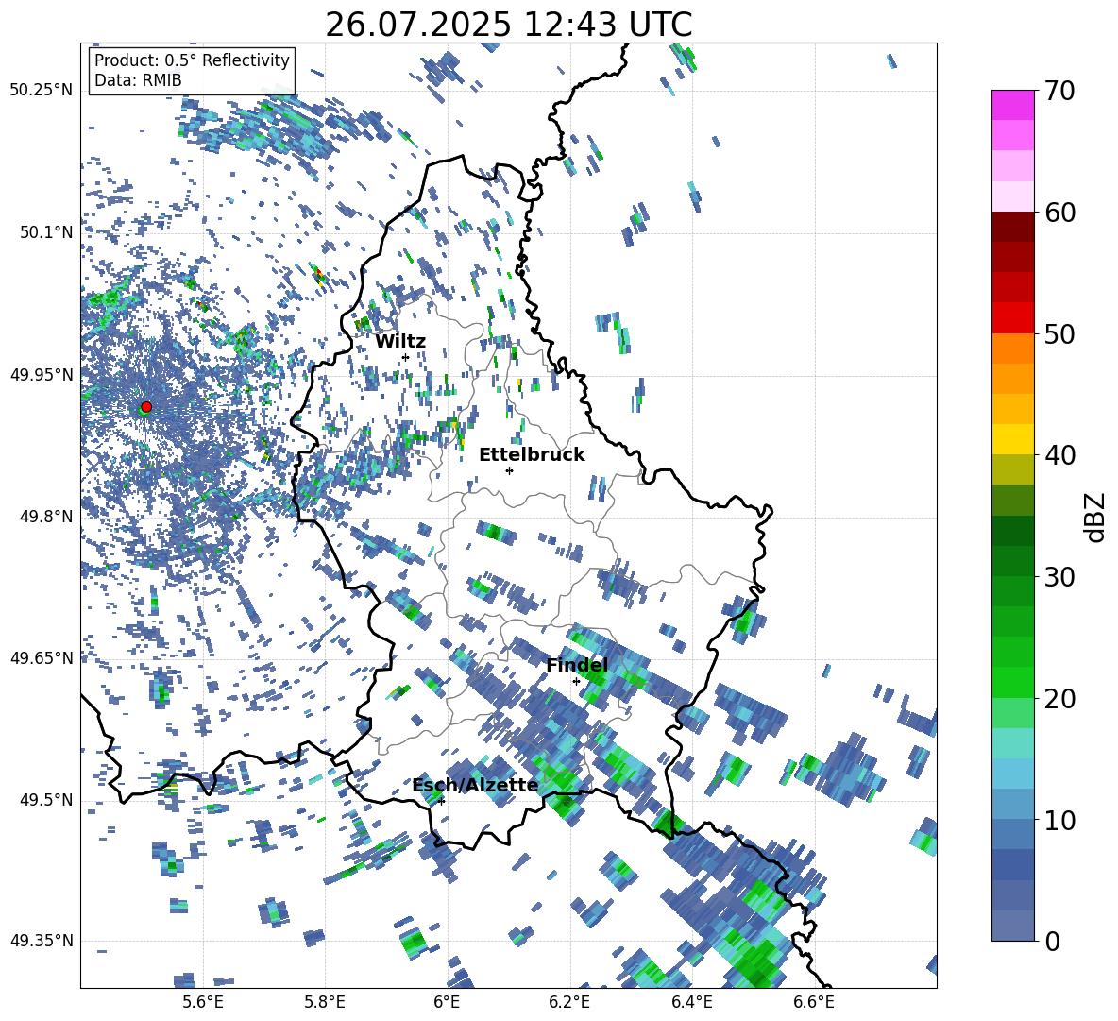Viewport: 1118px width, 1021px height.
Task: Click the Esch/Alzette city label
Action: tap(475, 785)
